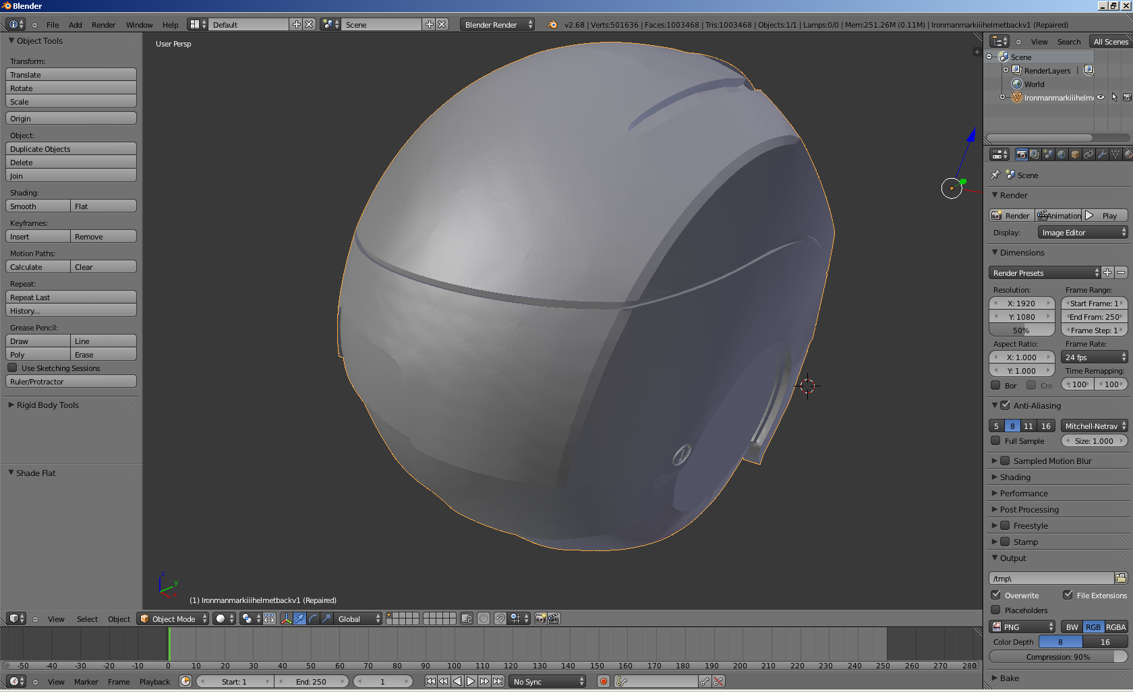Enable Use Sketching Sessions checkbox
Screen dimensions: 1133x692
click(12, 368)
